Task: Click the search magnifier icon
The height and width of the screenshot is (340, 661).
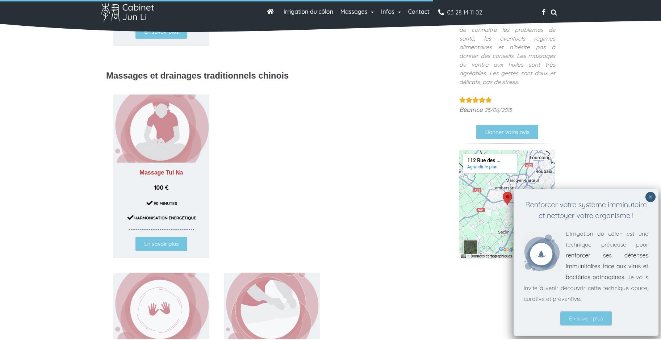Action: tap(554, 13)
